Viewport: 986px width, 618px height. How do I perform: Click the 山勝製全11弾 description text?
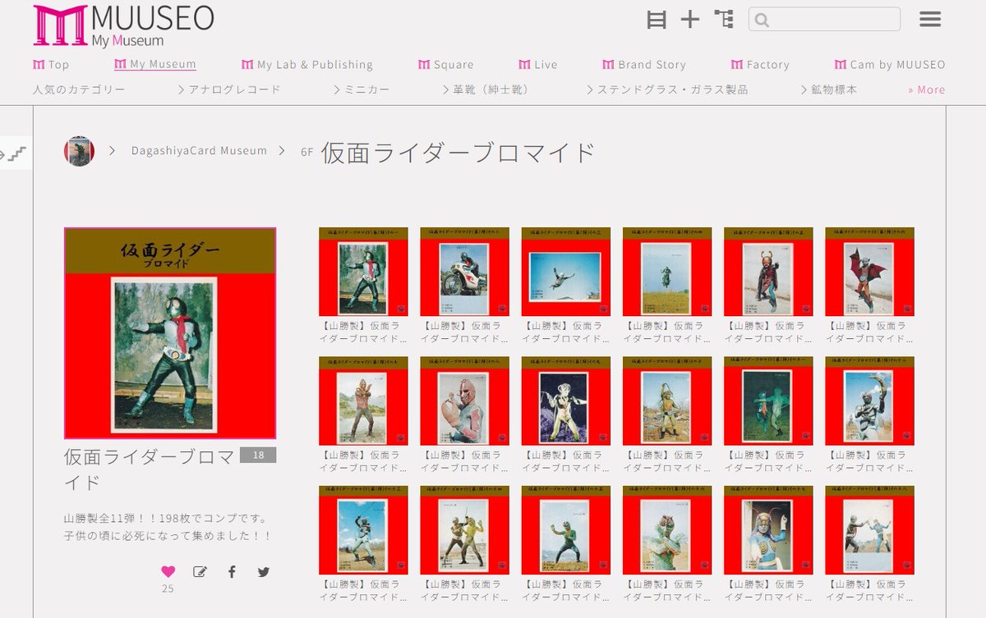pos(168,527)
